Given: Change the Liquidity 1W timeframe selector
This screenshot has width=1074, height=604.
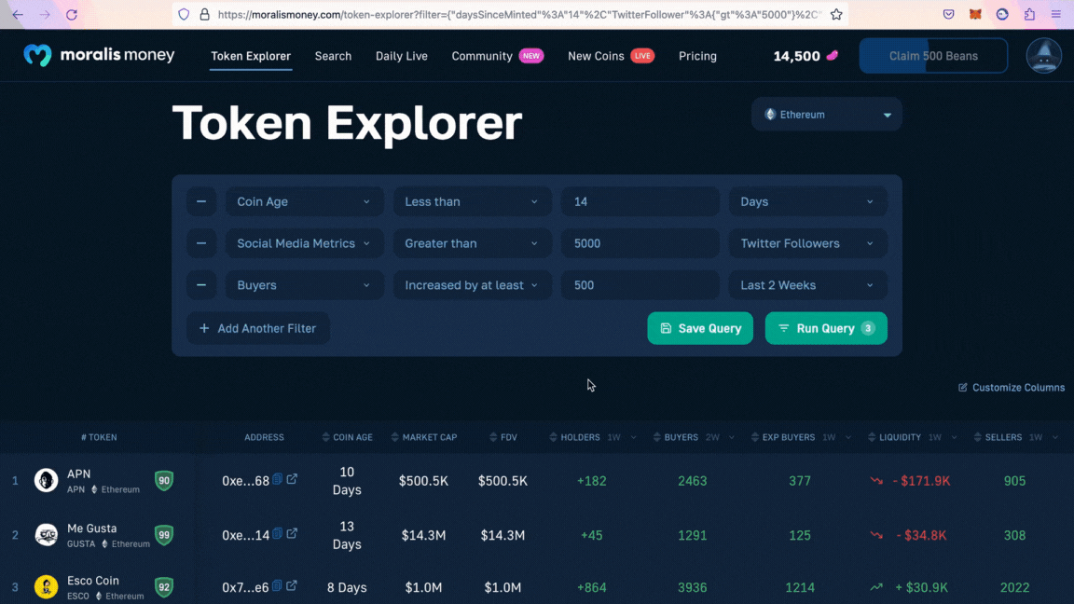Looking at the screenshot, I should (x=943, y=437).
